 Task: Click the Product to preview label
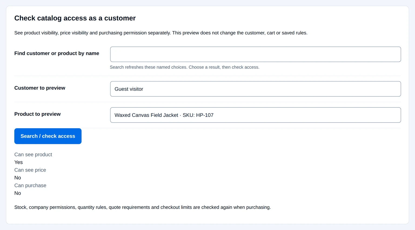pyautogui.click(x=38, y=114)
